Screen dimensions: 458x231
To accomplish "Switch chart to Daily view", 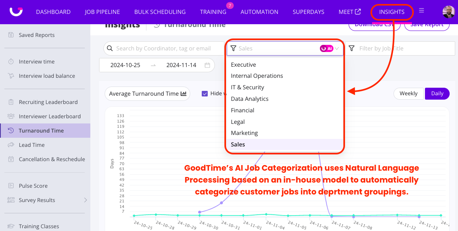I will coord(437,94).
